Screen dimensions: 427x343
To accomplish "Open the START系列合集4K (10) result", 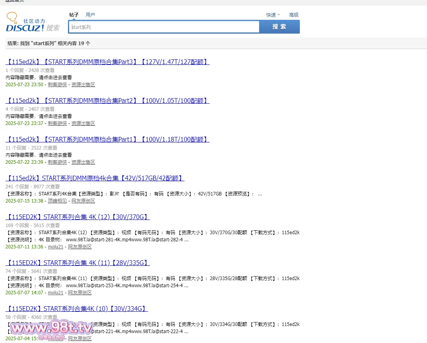I will point(77,309).
